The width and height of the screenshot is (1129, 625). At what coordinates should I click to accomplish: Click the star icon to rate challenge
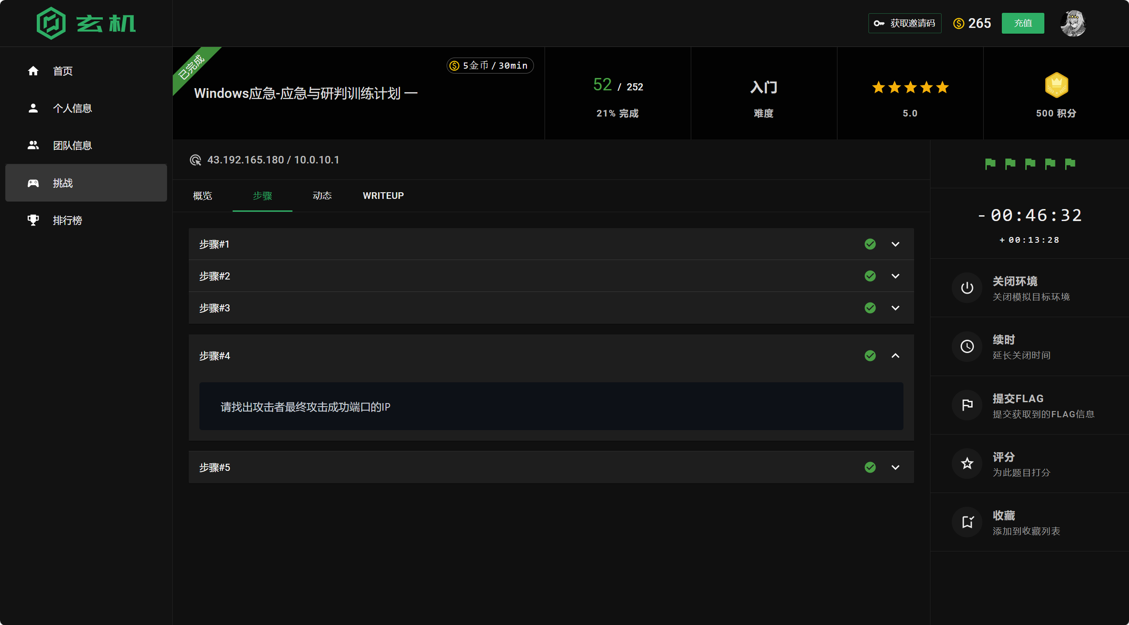tap(967, 463)
